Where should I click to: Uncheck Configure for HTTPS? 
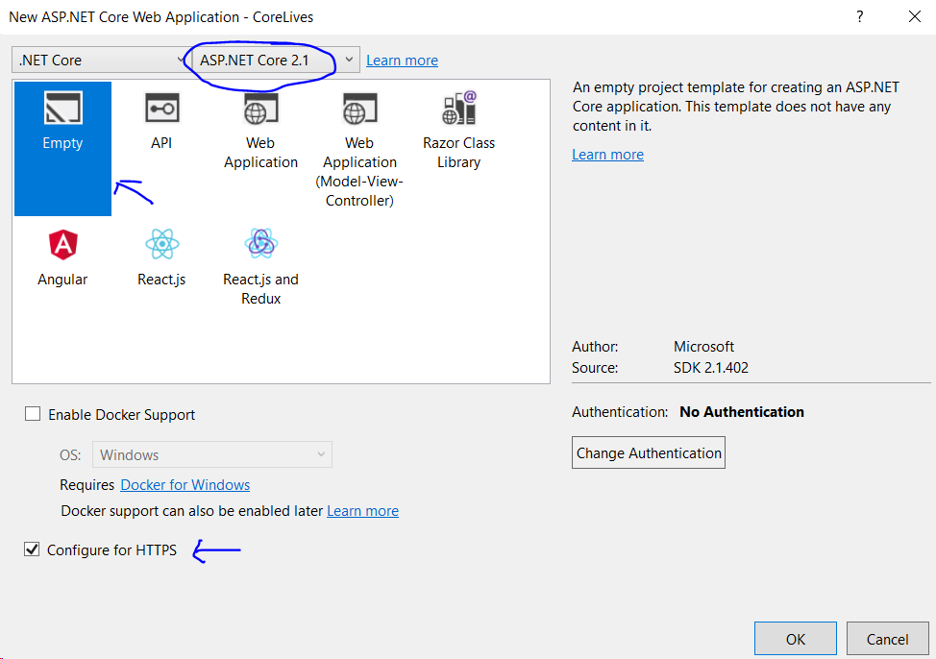[32, 549]
